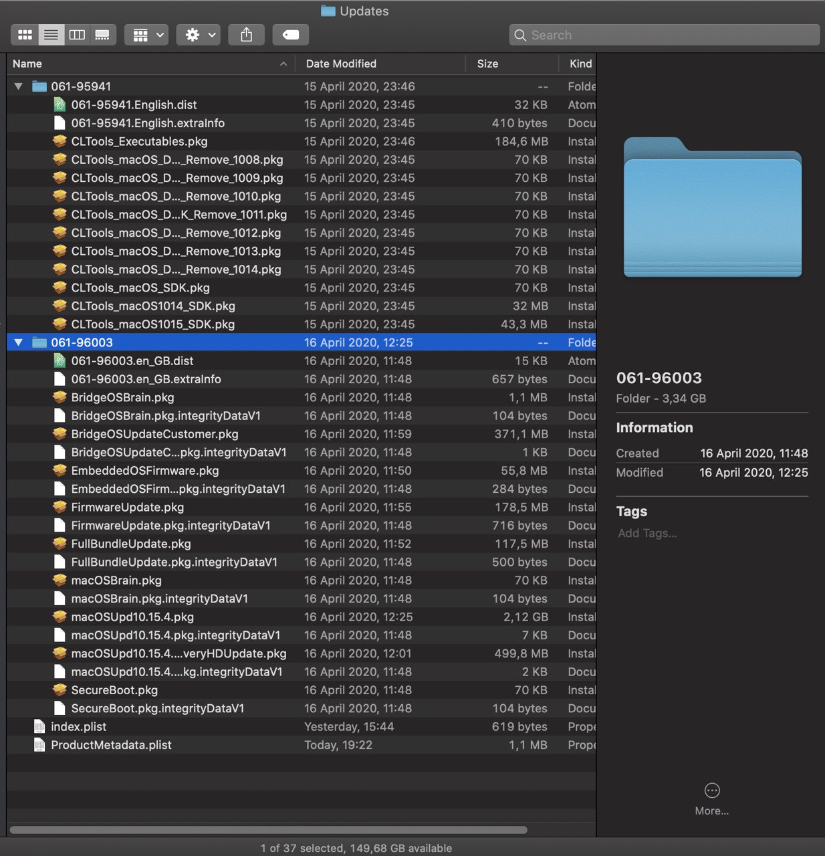Select row CLTools_macOS_D..._Remove_1012.pkg
Image resolution: width=825 pixels, height=856 pixels.
[x=301, y=233]
